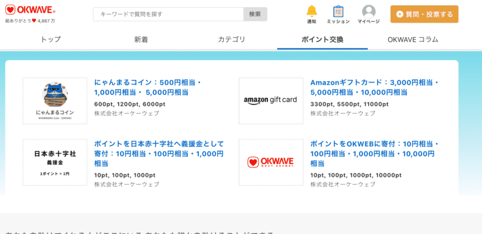Focus the keyword search field
This screenshot has width=482, height=234.
pos(169,14)
